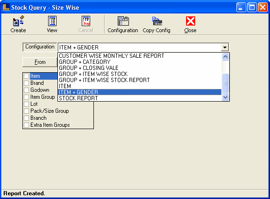
Task: Click the grayed Cancel stop icon
Action: (86, 21)
